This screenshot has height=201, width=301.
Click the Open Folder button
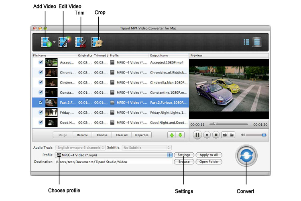[x=209, y=162]
